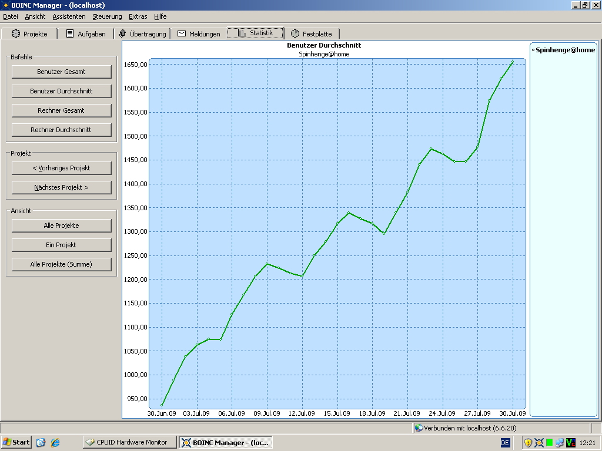
Task: Click the system clock showing 12:21
Action: [x=587, y=443]
